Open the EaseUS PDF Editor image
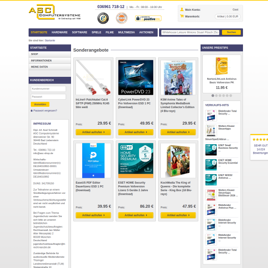Viewport: 268px width, 268px height. pyautogui.click(x=93, y=160)
